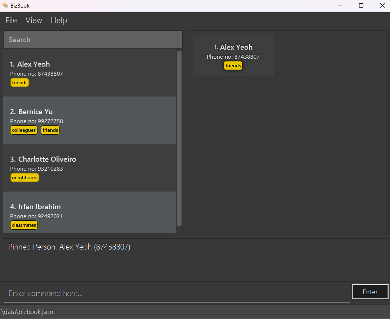Click the BizBook app icon in title bar
Image resolution: width=390 pixels, height=319 pixels.
(x=5, y=5)
